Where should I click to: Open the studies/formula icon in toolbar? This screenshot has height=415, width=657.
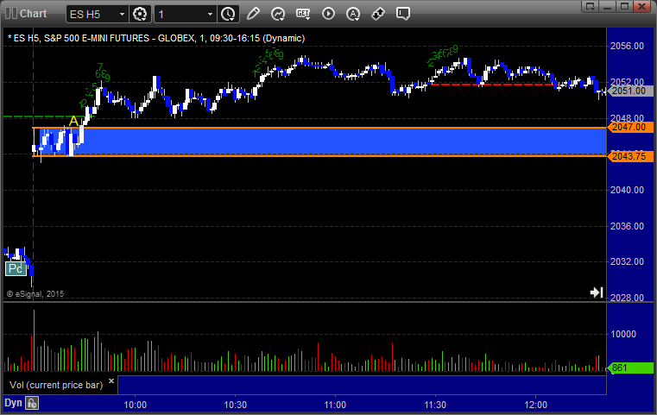coord(278,14)
